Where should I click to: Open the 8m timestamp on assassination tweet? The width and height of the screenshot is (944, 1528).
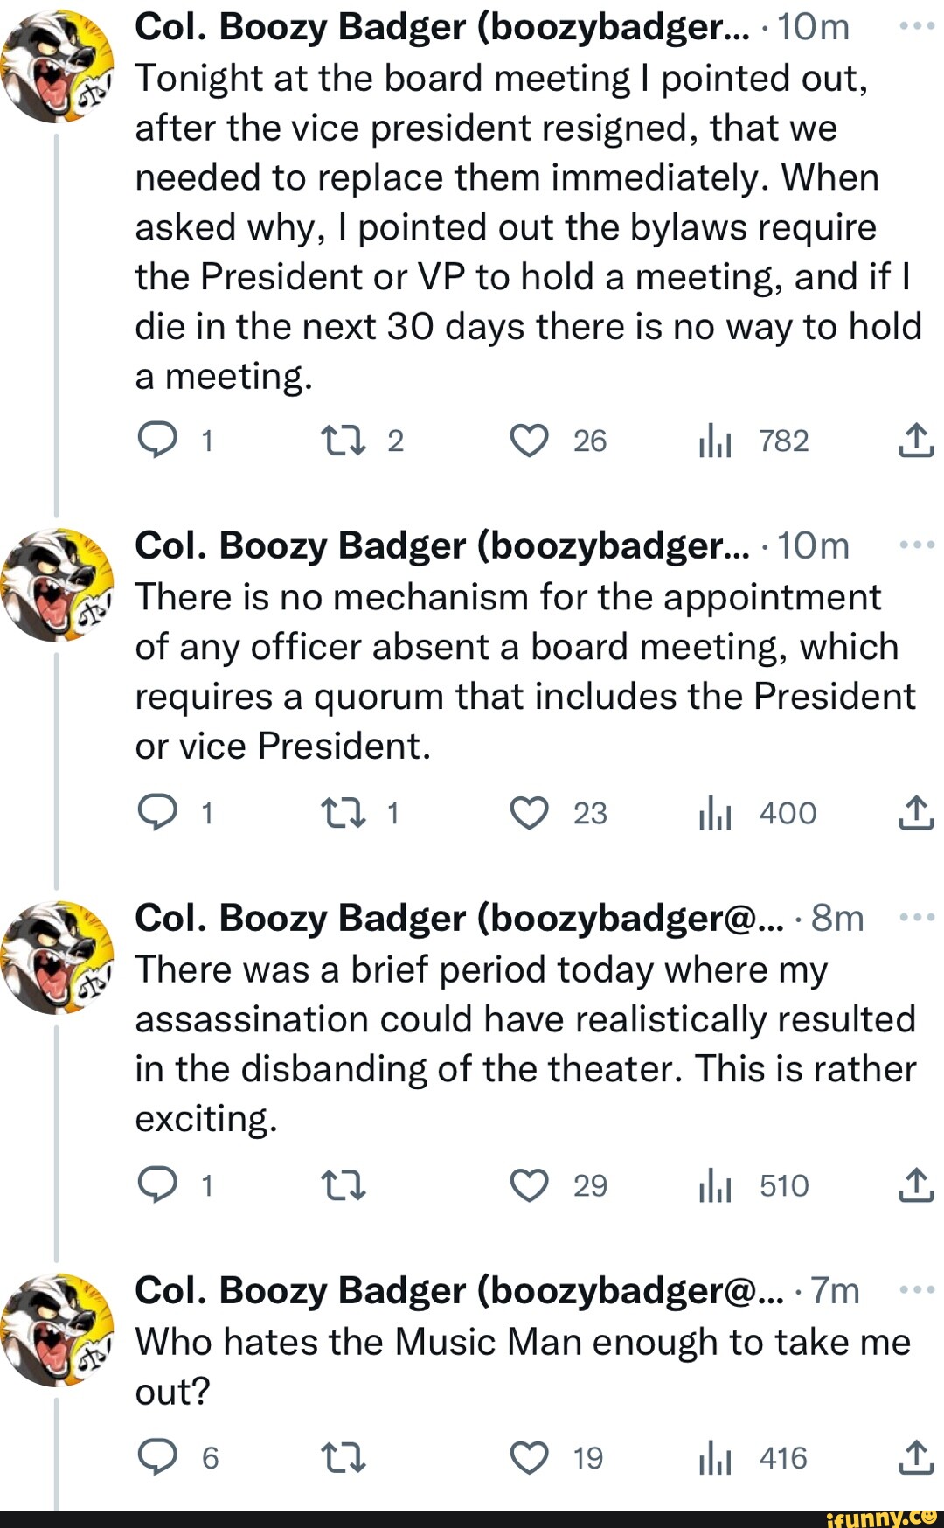click(837, 918)
